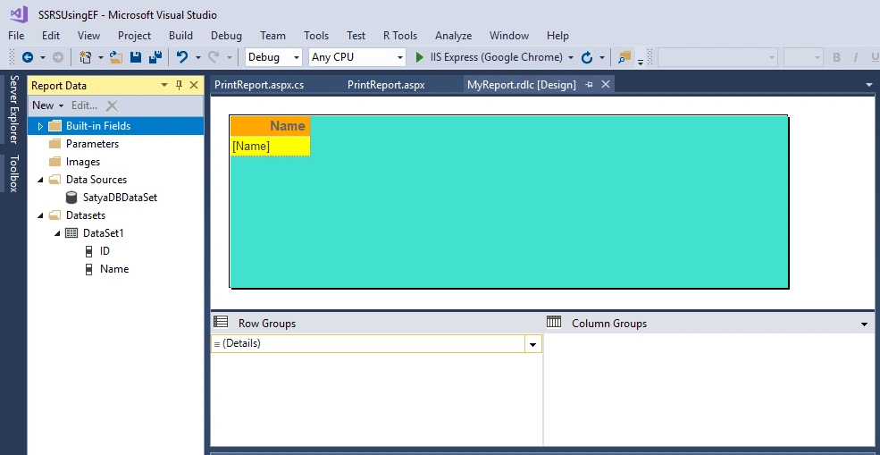The height and width of the screenshot is (455, 880).
Task: Click the Save All icon in toolbar
Action: (x=155, y=57)
